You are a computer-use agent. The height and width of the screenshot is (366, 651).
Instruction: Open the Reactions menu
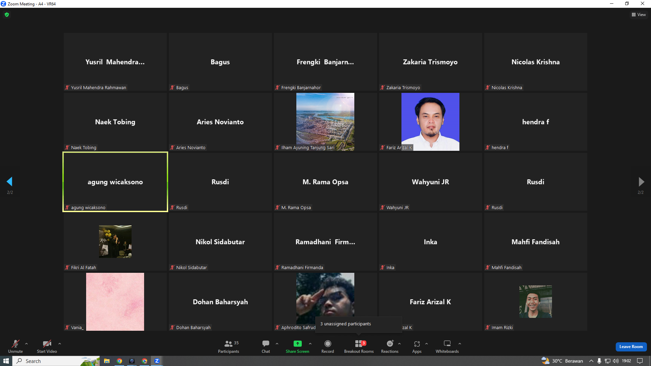[390, 346]
